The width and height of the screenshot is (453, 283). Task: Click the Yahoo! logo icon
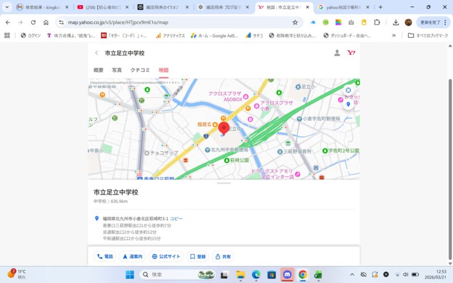tap(351, 53)
